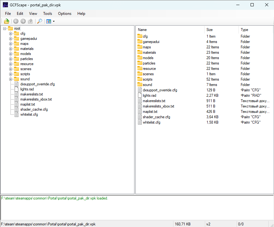
Task: Select root folder in tree
Action: [17, 28]
